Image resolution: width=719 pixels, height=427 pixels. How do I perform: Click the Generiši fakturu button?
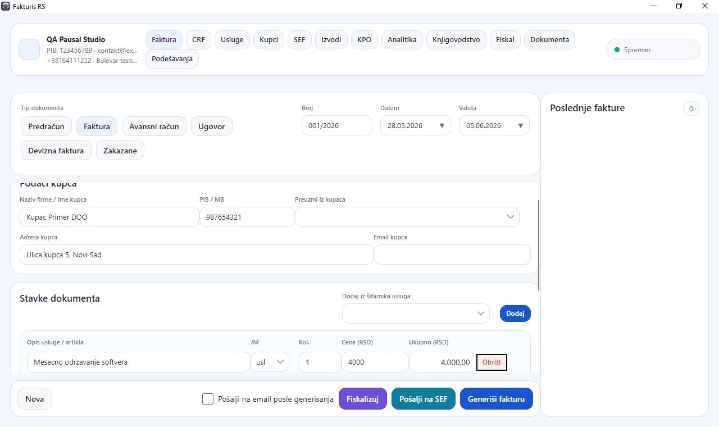pos(497,399)
